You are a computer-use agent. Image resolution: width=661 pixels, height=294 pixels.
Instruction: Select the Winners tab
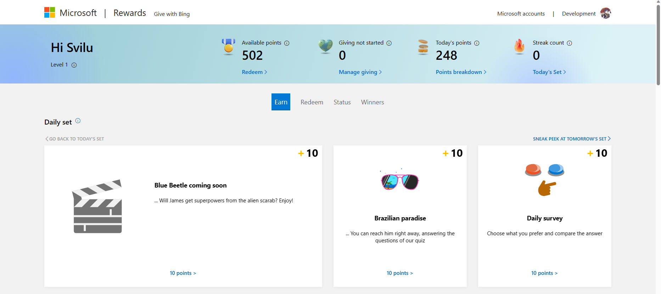372,102
